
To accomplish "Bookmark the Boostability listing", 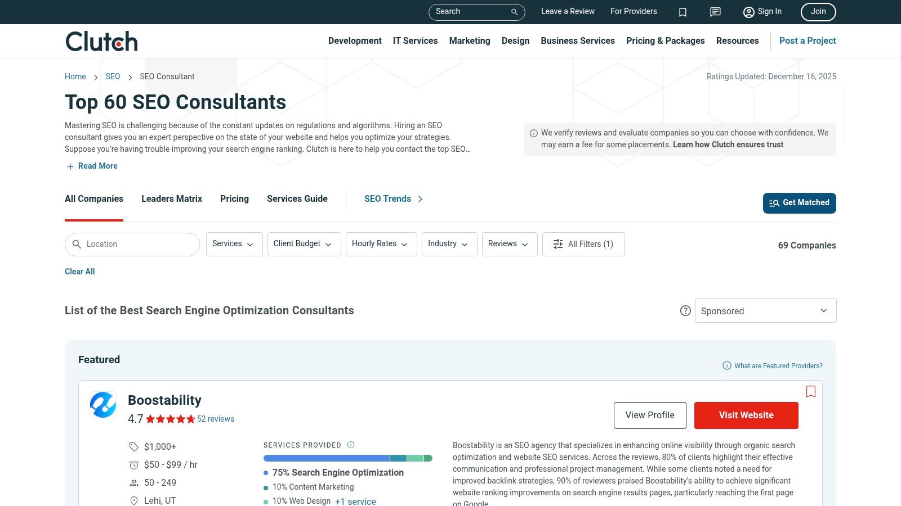I will (811, 391).
